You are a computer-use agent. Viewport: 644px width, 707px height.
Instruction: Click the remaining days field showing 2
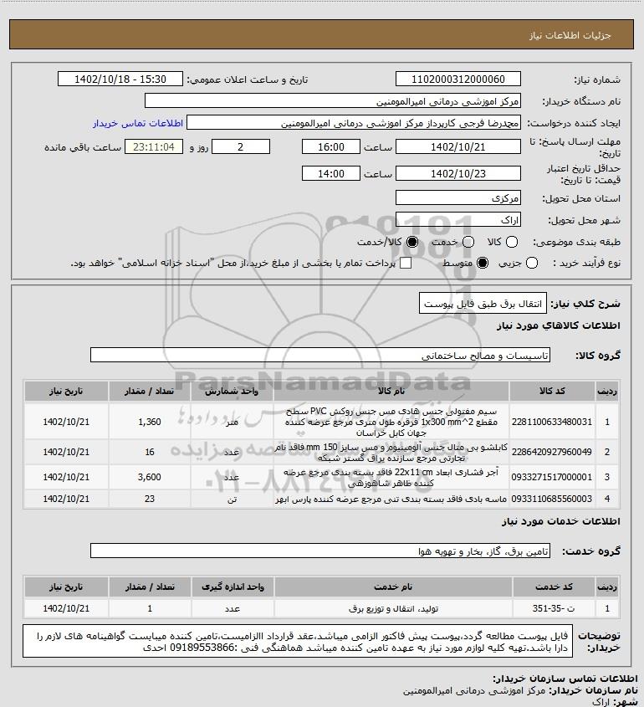(241, 147)
